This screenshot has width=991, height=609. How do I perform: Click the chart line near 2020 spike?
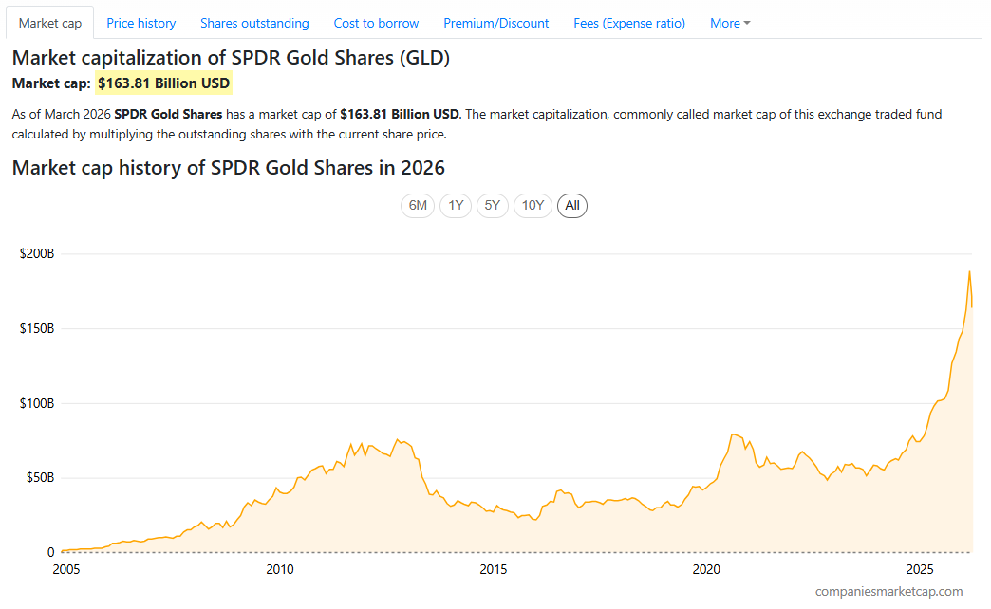tap(731, 436)
